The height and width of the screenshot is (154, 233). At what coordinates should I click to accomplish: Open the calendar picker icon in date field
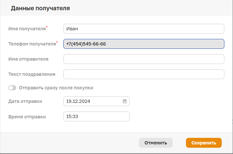click(125, 101)
